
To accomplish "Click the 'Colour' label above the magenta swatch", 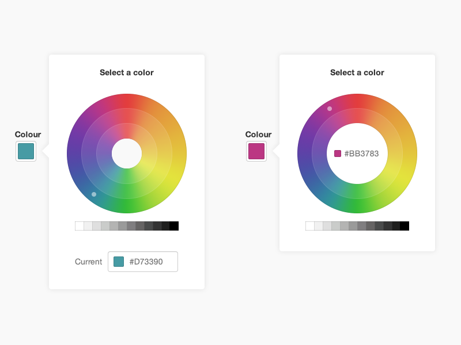I will (258, 135).
